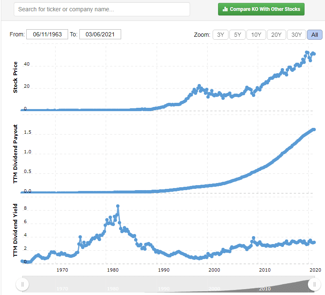Click the 1980 label in the navigator strip
The height and width of the screenshot is (295, 325).
click(113, 289)
